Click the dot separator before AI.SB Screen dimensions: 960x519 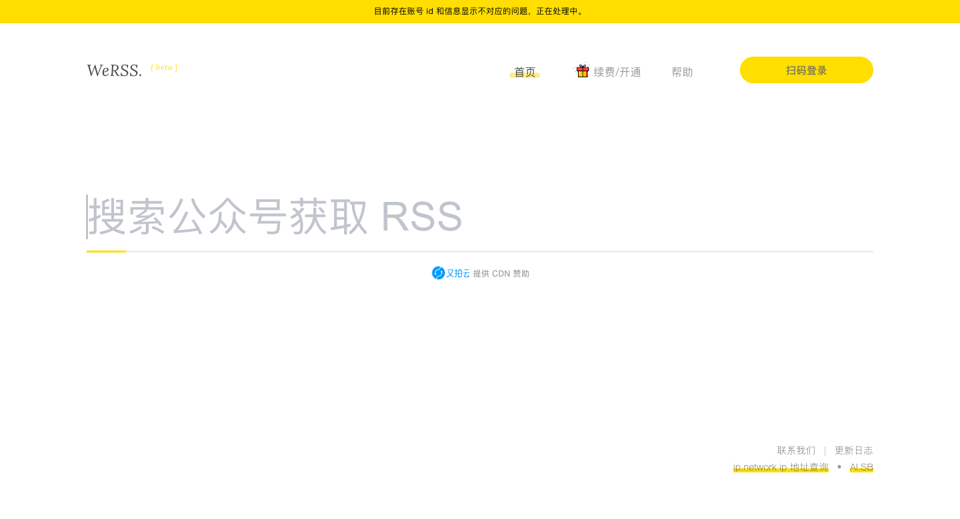(x=839, y=466)
